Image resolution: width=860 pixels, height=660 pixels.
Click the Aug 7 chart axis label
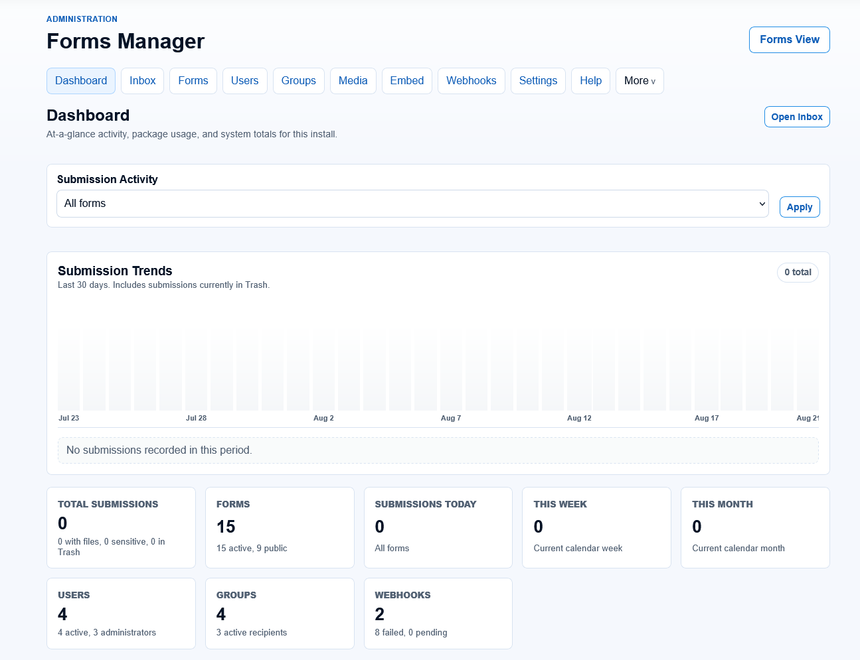coord(451,418)
